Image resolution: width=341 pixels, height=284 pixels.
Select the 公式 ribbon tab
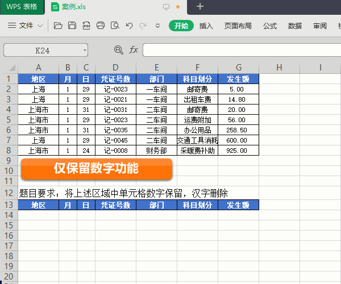click(x=270, y=26)
